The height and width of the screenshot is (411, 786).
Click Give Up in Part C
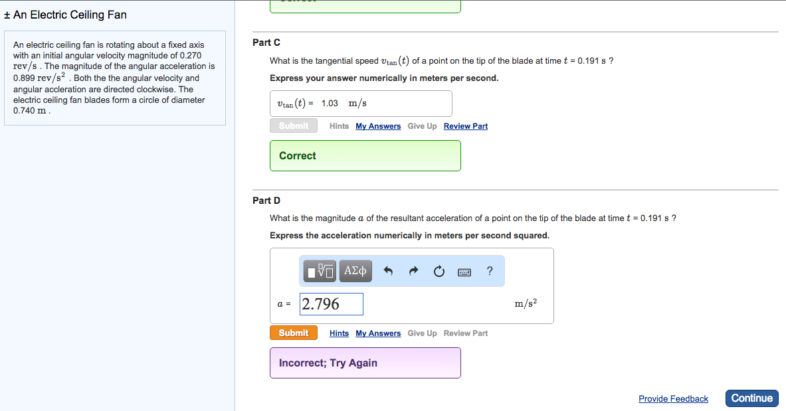point(422,126)
